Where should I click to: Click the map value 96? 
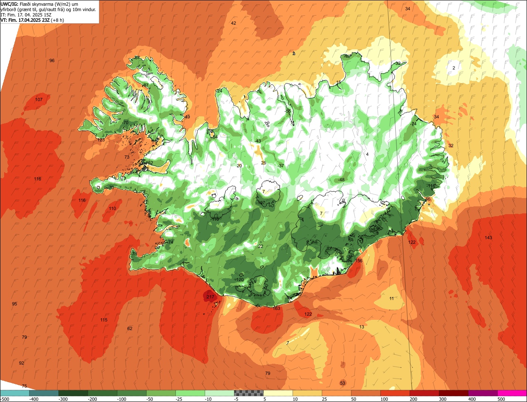52,60
